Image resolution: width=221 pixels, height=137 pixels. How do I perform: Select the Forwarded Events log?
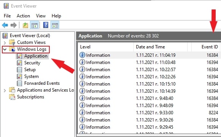pyautogui.click(x=42, y=83)
